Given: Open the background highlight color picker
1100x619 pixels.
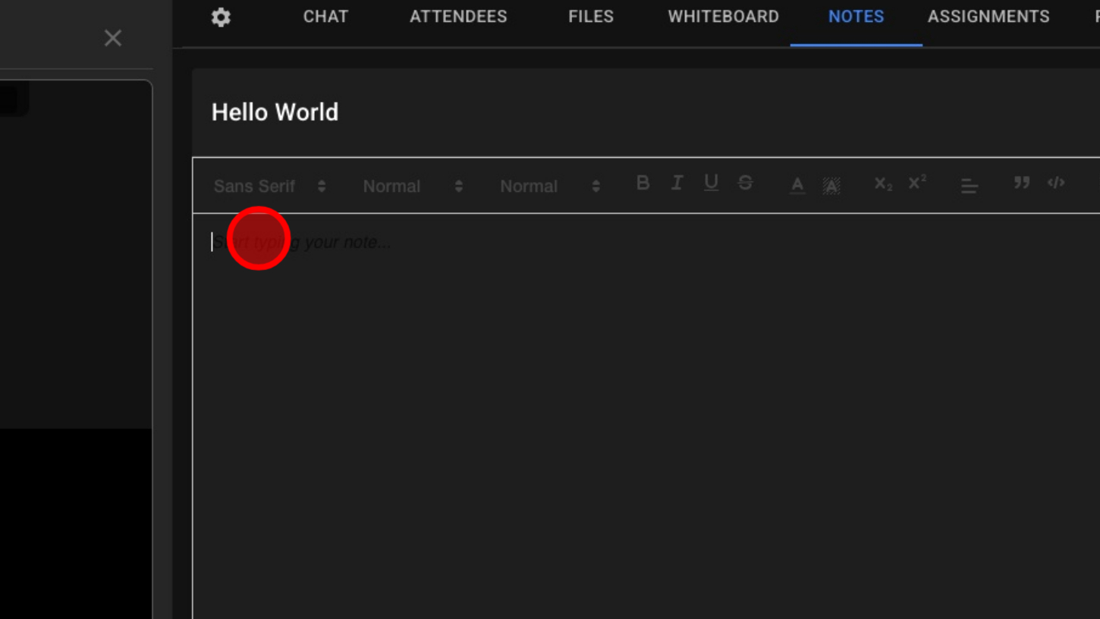Looking at the screenshot, I should click(831, 185).
